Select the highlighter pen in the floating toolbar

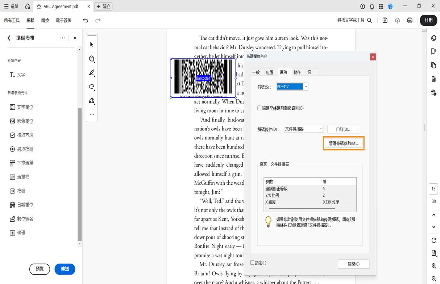pyautogui.click(x=91, y=72)
